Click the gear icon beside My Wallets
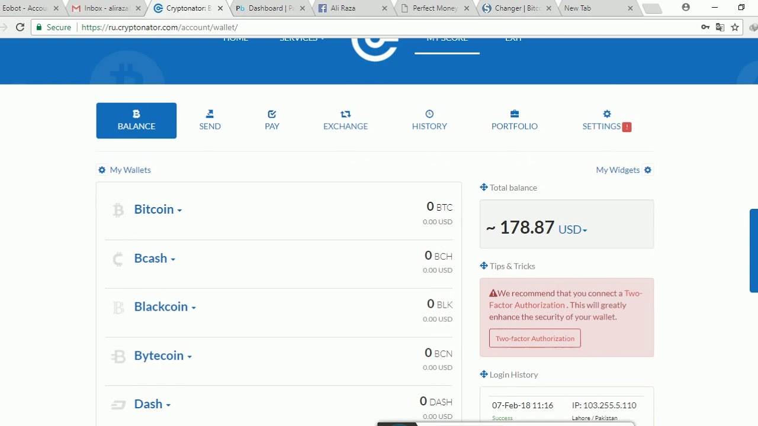758x426 pixels. click(102, 170)
